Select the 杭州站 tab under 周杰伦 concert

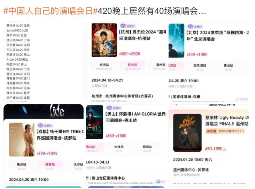[x=132, y=66]
